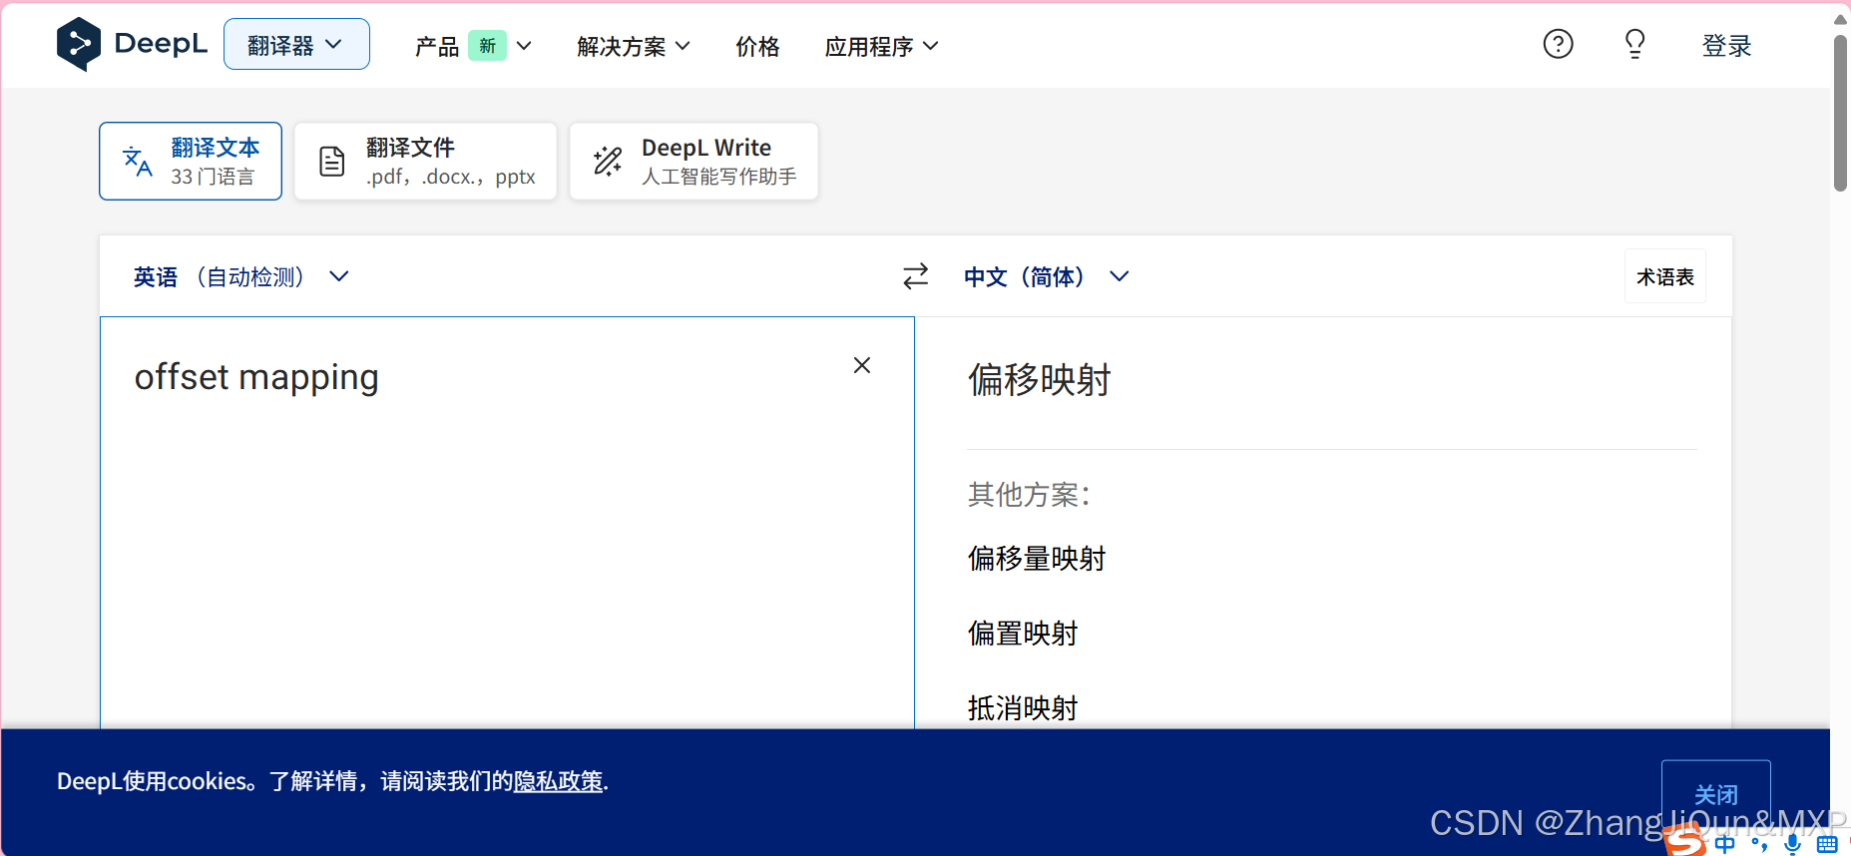Click the input method 中 language icon
The height and width of the screenshot is (856, 1851).
[1725, 844]
